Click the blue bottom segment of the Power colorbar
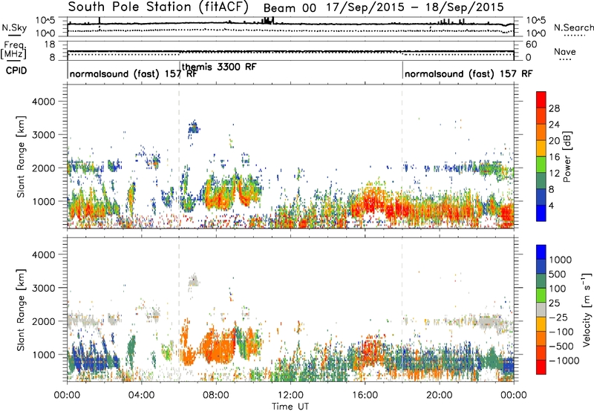Screen dimensions: 594x411 [x=541, y=213]
